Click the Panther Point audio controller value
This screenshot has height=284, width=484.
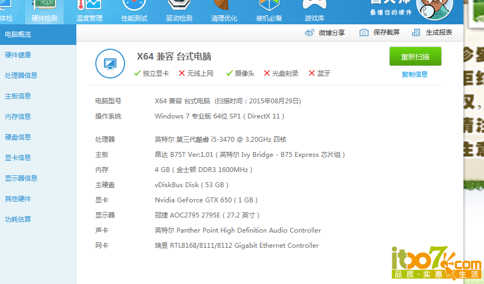pyautogui.click(x=238, y=230)
